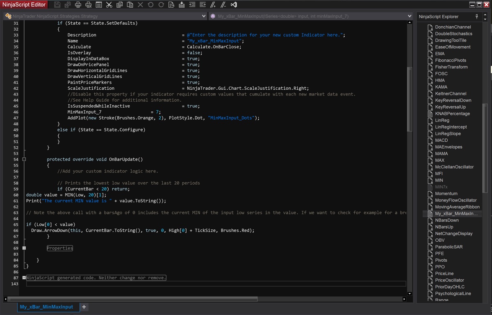
Task: Expand the collapsed Properties region
Action: pos(24,248)
